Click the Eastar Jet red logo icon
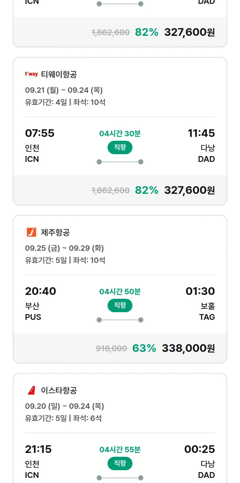The image size is (240, 483). (x=31, y=390)
